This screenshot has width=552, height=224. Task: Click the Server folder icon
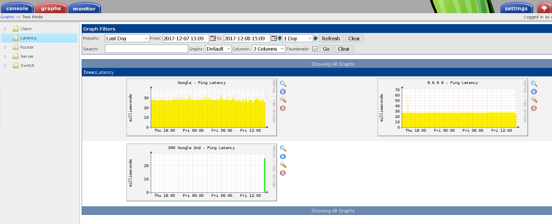(x=16, y=56)
